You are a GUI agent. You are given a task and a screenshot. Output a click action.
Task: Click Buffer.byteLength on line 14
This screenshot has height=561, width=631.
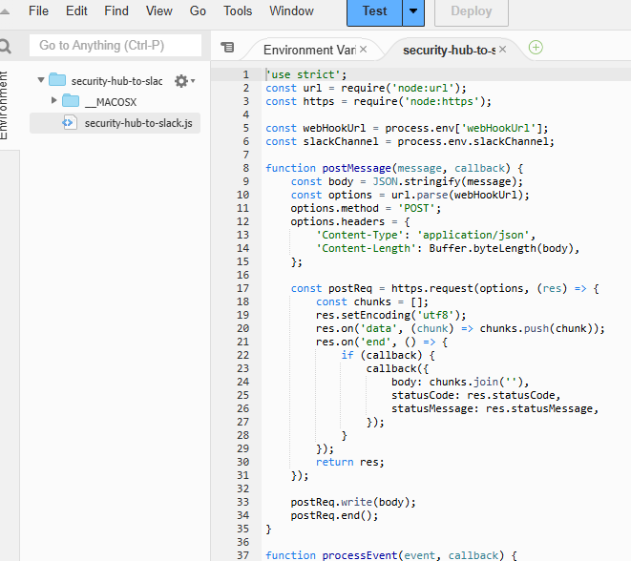482,248
